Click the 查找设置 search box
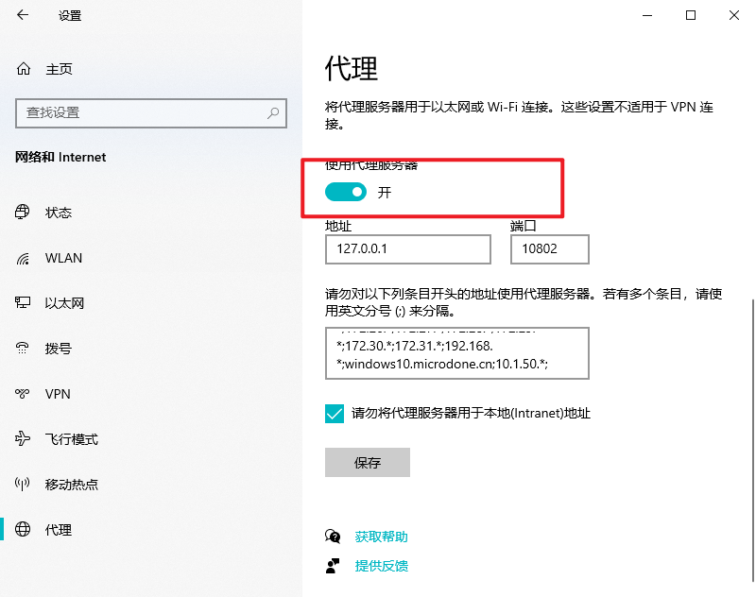 (151, 113)
